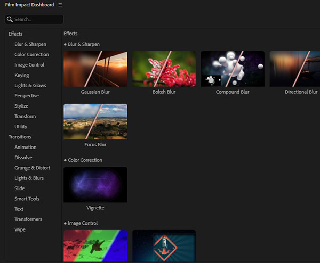Type in the Search input field
Image resolution: width=320 pixels, height=263 pixels.
tap(37, 19)
